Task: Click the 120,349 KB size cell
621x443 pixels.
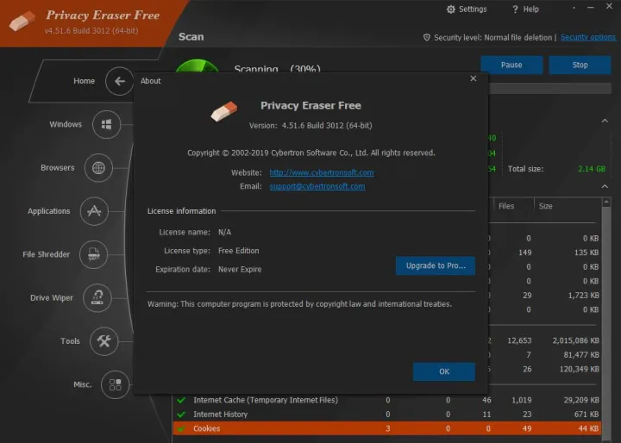Action: click(x=579, y=370)
